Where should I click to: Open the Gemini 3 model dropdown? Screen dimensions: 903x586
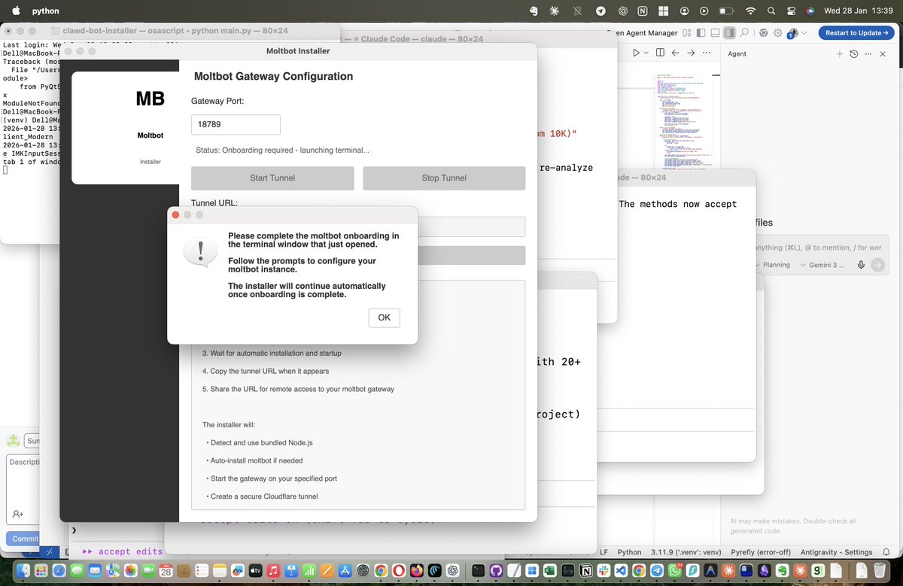click(823, 265)
